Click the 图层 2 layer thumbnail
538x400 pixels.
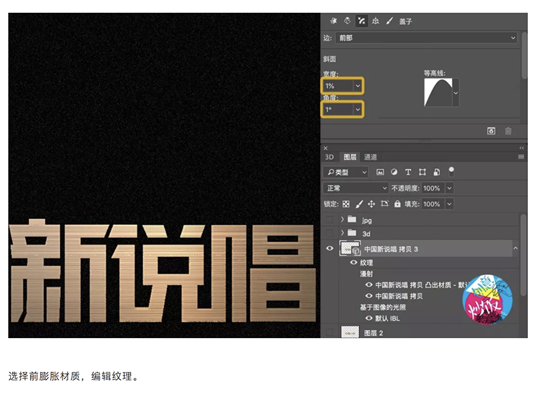(x=350, y=332)
